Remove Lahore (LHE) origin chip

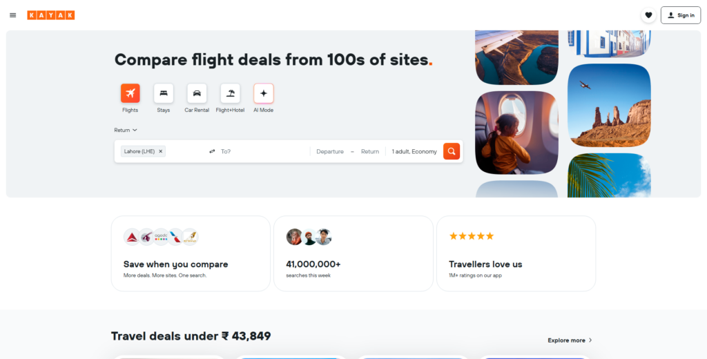(x=161, y=151)
